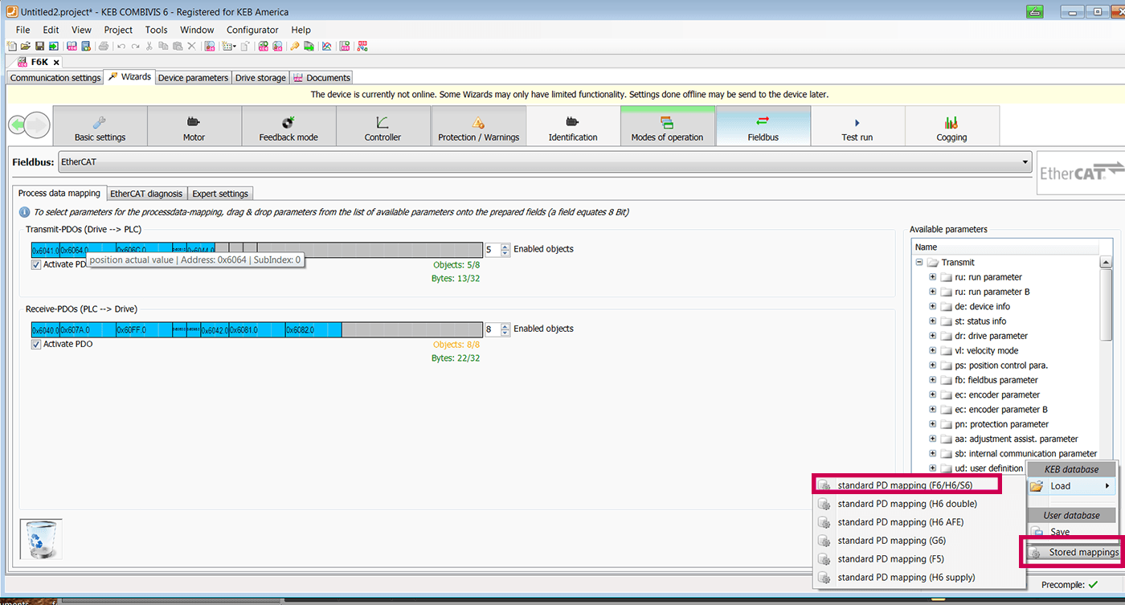Click Load under KEB database
Viewport: 1125px width, 605px height.
[1071, 486]
